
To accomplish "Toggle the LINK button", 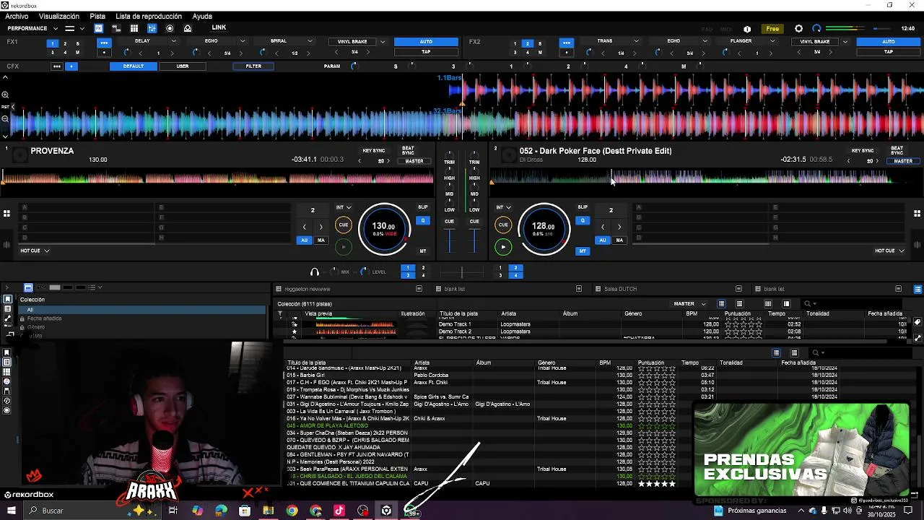I will click(219, 27).
